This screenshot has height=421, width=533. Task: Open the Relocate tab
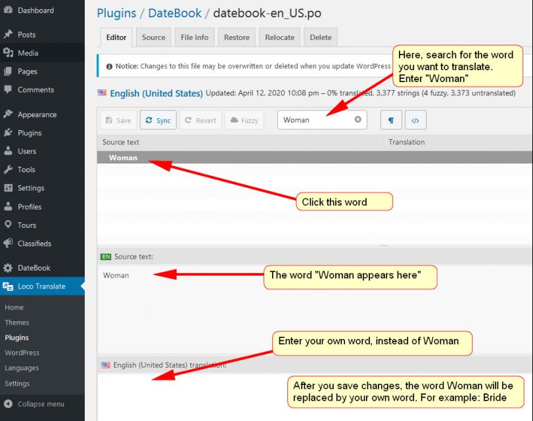280,37
